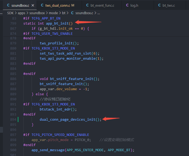Click the C icon in the breadcrumb

coord(72,13)
